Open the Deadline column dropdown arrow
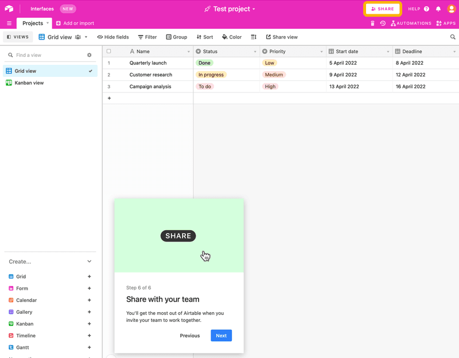The image size is (459, 358). [x=454, y=52]
